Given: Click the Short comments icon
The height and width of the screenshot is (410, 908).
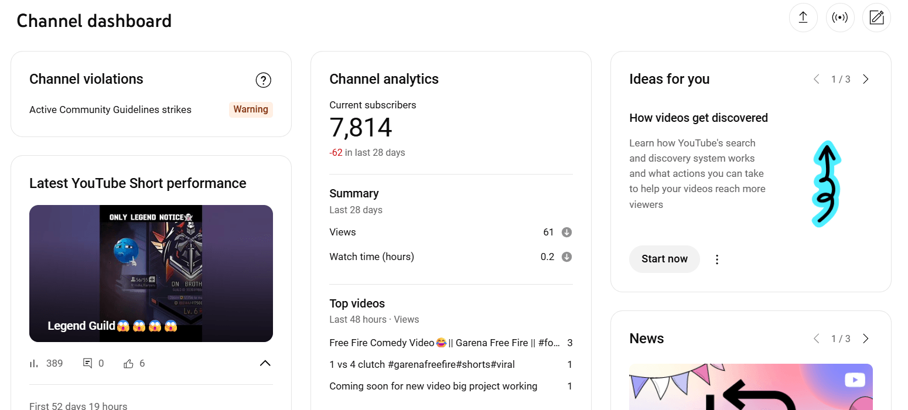Looking at the screenshot, I should [x=88, y=364].
